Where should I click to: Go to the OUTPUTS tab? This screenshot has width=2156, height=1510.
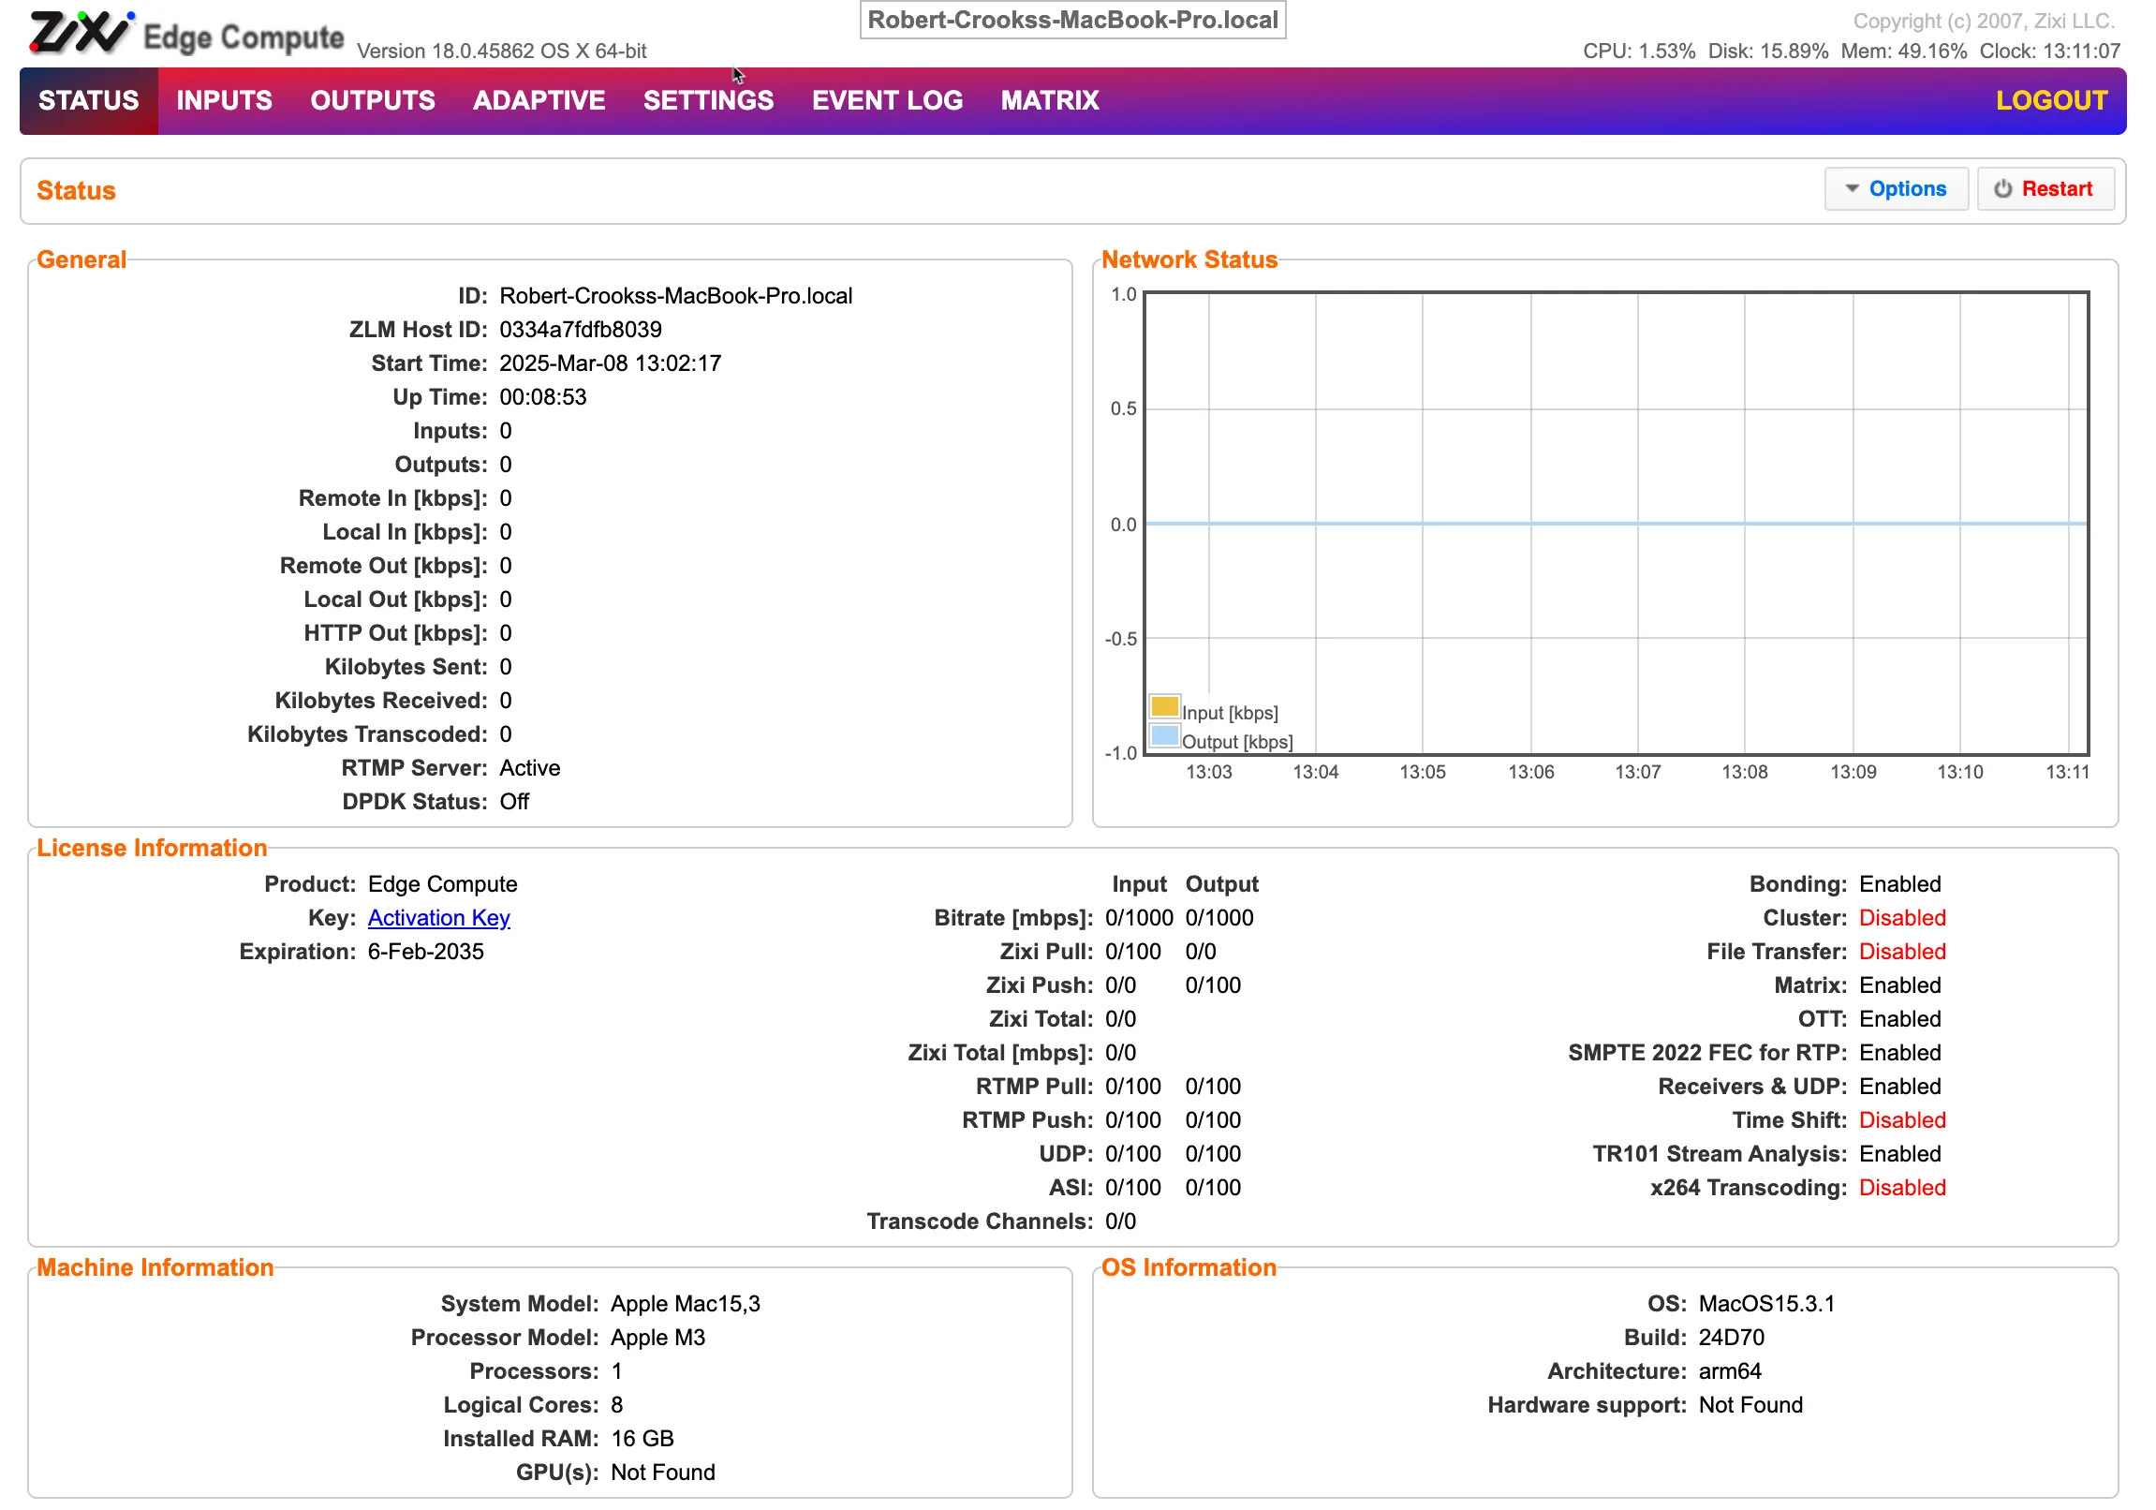(375, 101)
